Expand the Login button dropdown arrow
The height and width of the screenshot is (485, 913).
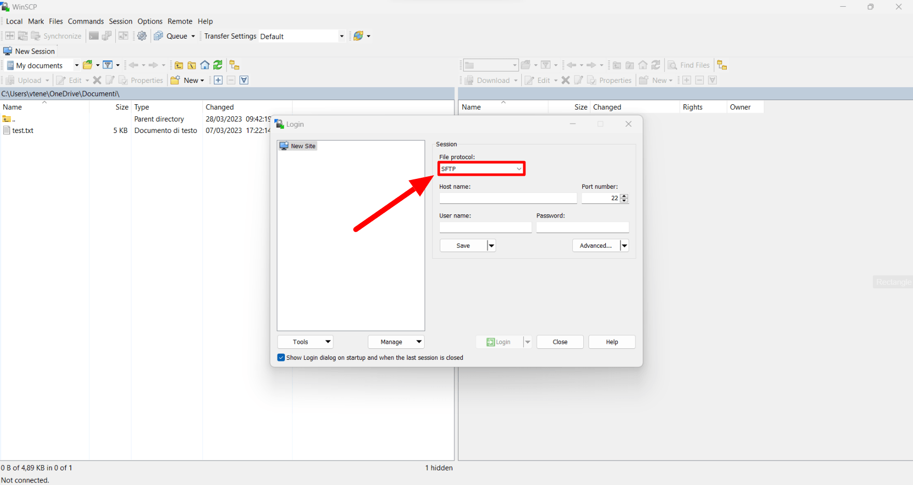[x=527, y=342]
